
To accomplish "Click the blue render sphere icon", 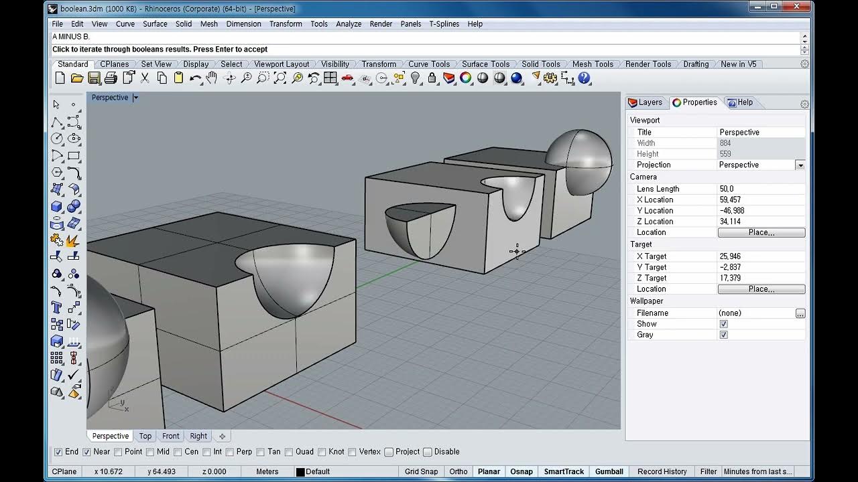I will pyautogui.click(x=516, y=78).
